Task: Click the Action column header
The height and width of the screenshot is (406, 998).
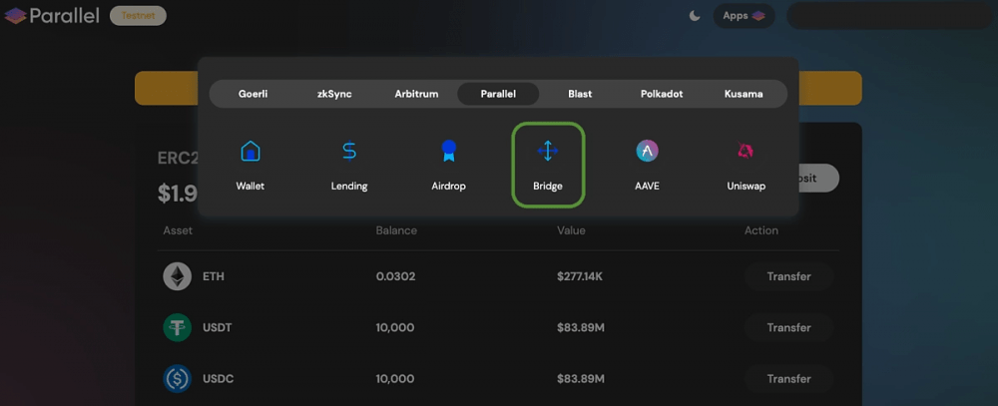Action: click(761, 230)
